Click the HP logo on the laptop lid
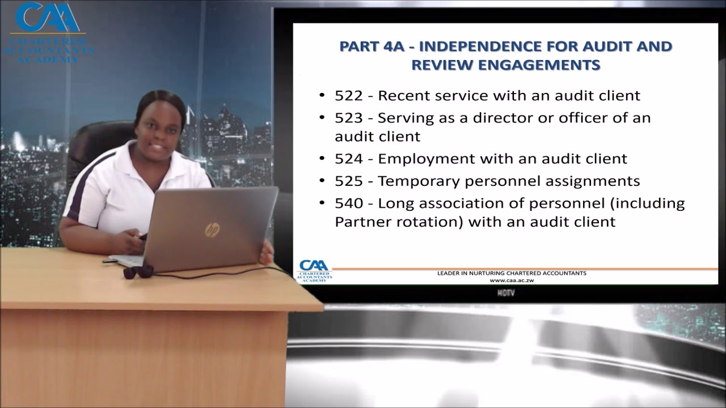Image resolution: width=726 pixels, height=408 pixels. click(212, 230)
